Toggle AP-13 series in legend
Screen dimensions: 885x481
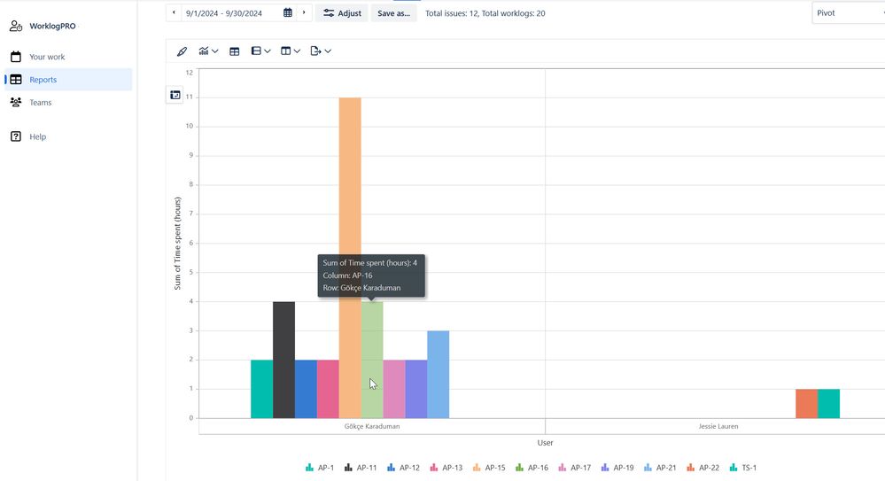point(446,468)
